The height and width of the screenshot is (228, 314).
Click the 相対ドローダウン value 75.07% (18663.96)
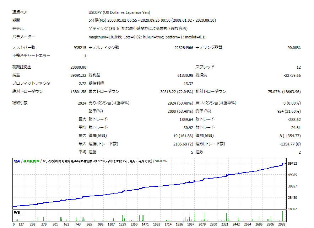point(284,92)
